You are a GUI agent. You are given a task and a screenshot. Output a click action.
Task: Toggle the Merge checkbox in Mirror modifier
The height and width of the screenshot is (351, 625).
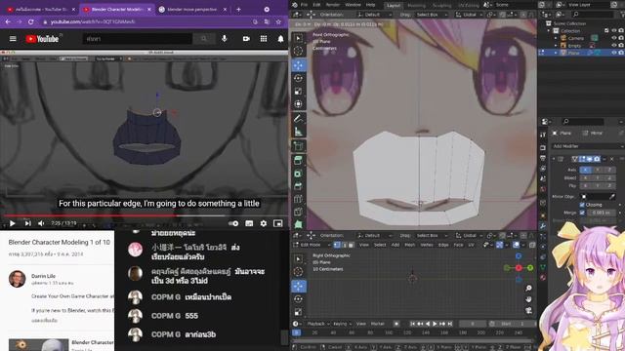[x=582, y=213]
